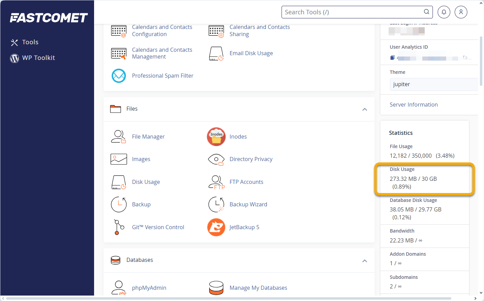Click the notifications bell icon
Image resolution: width=484 pixels, height=301 pixels.
pyautogui.click(x=444, y=12)
